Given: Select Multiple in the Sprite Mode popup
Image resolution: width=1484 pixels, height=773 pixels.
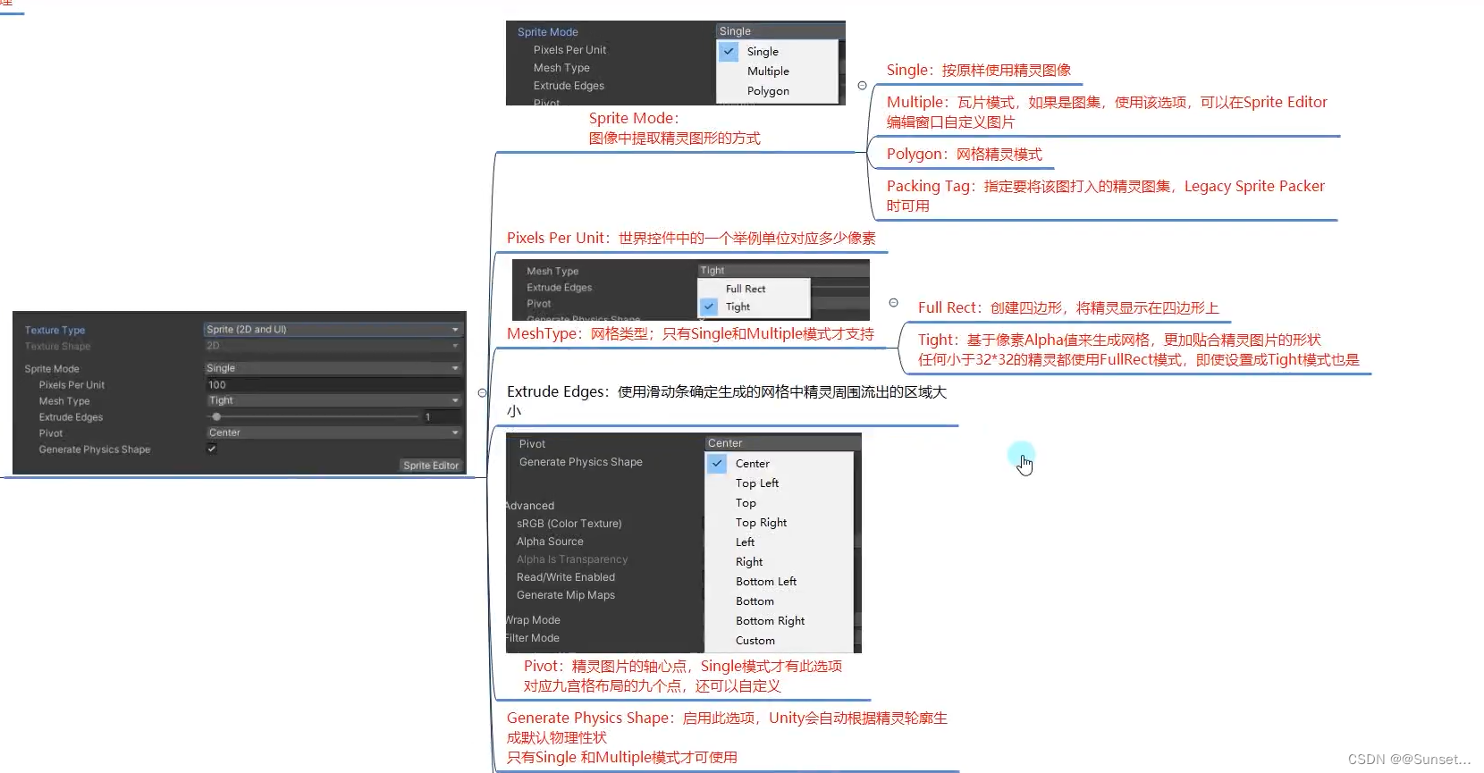Looking at the screenshot, I should (x=777, y=71).
